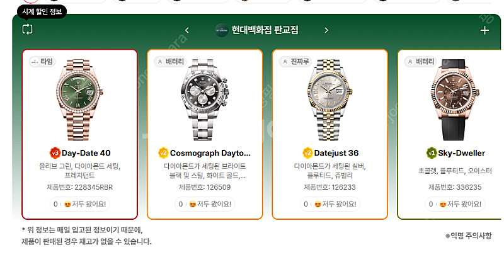Click the plus icon to view more
This screenshot has height=257, width=504.
[x=484, y=30]
